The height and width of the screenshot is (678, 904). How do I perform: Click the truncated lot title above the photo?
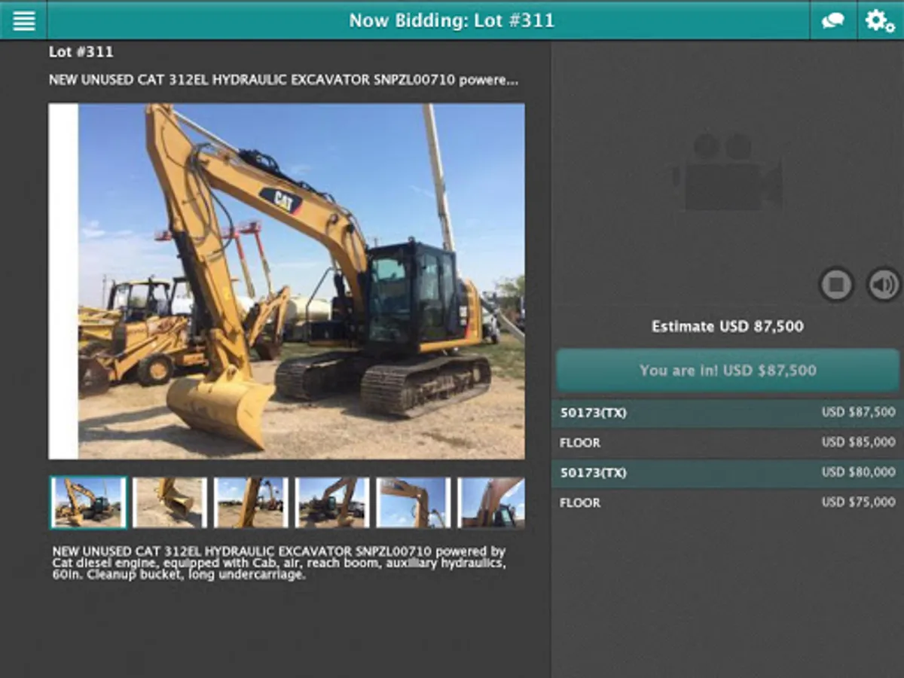tap(283, 79)
